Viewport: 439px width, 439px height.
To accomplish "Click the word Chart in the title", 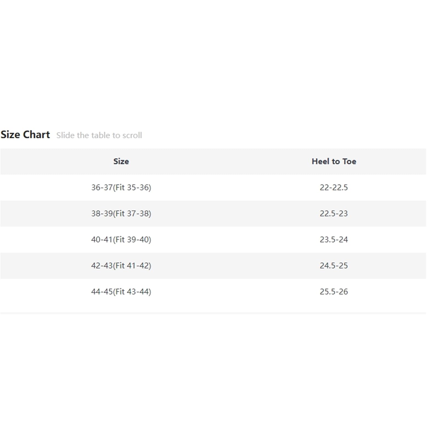I will [36, 135].
